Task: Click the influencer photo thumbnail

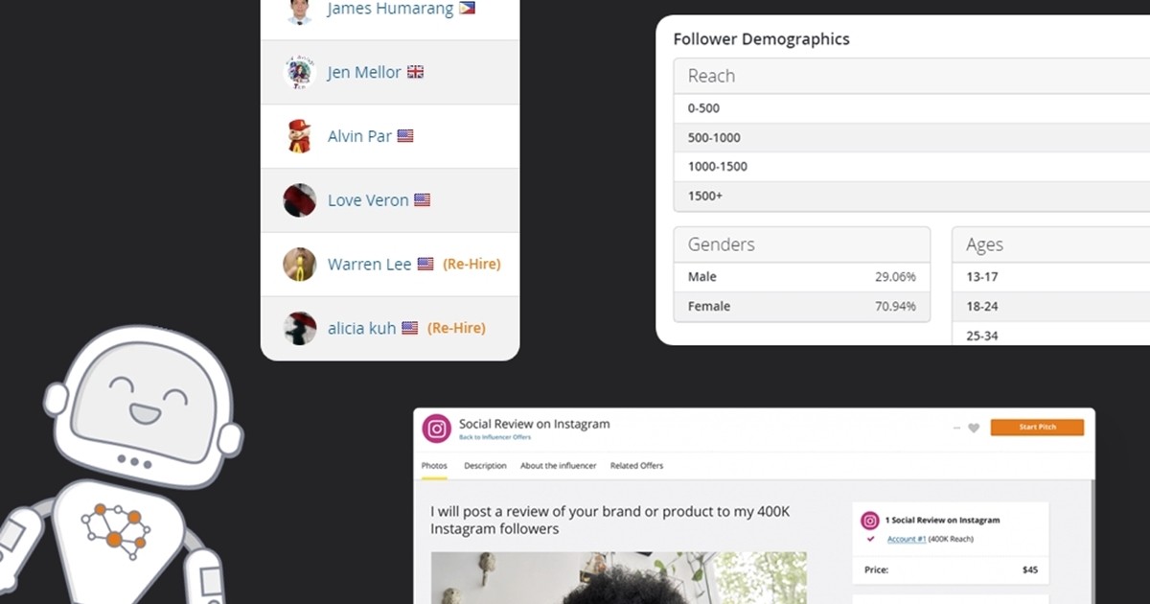Action: tap(618, 578)
